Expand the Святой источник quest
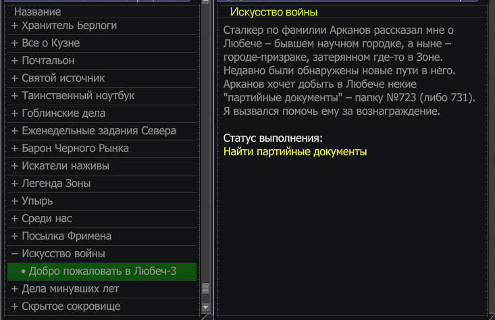This screenshot has height=320, width=495. point(15,78)
